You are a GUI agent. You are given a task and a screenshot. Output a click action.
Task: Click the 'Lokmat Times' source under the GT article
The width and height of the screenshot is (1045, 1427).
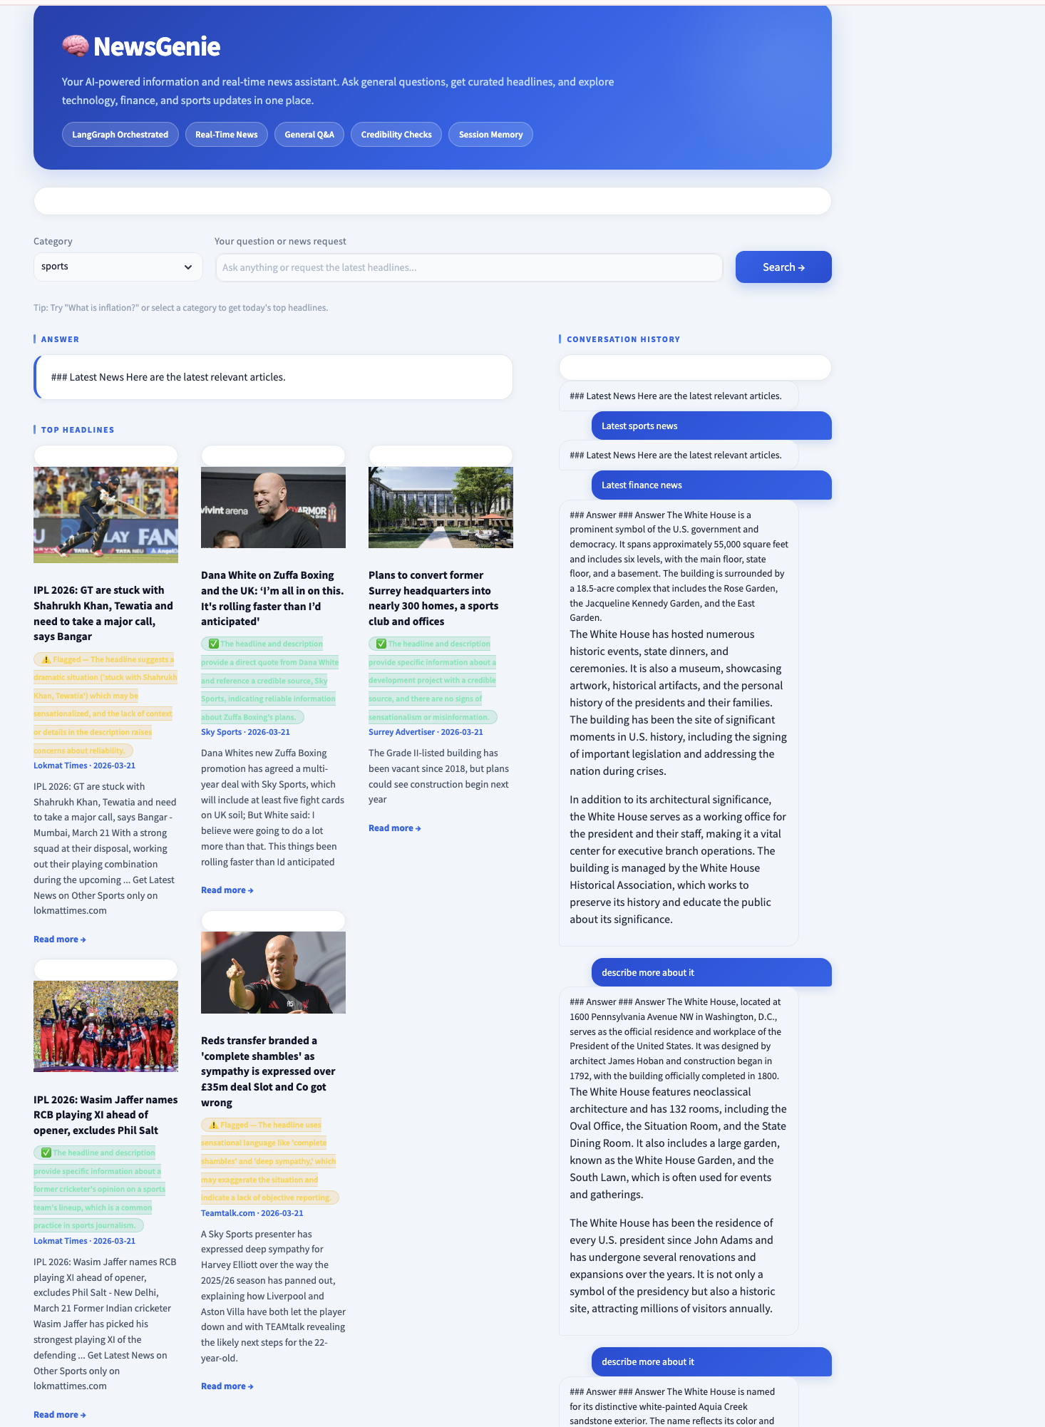(84, 766)
